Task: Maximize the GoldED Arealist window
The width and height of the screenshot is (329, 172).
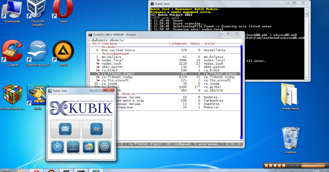Action: coord(228,33)
